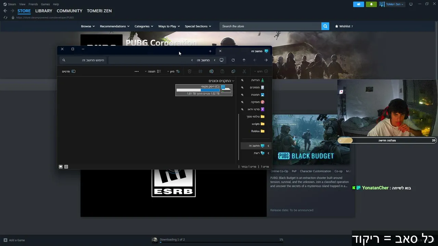This screenshot has width=438, height=246.
Task: Click the Delete trash icon in Explorer
Action: (x=190, y=71)
